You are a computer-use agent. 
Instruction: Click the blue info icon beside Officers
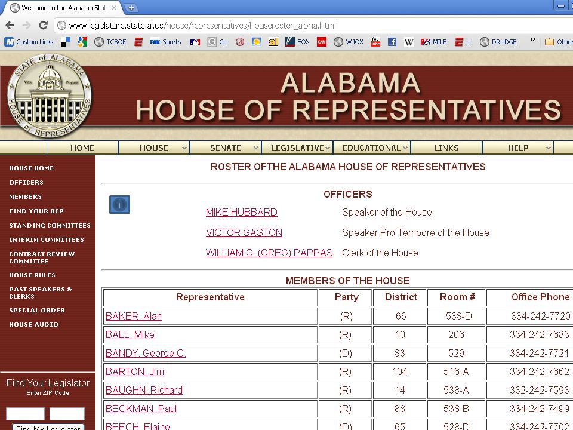119,204
